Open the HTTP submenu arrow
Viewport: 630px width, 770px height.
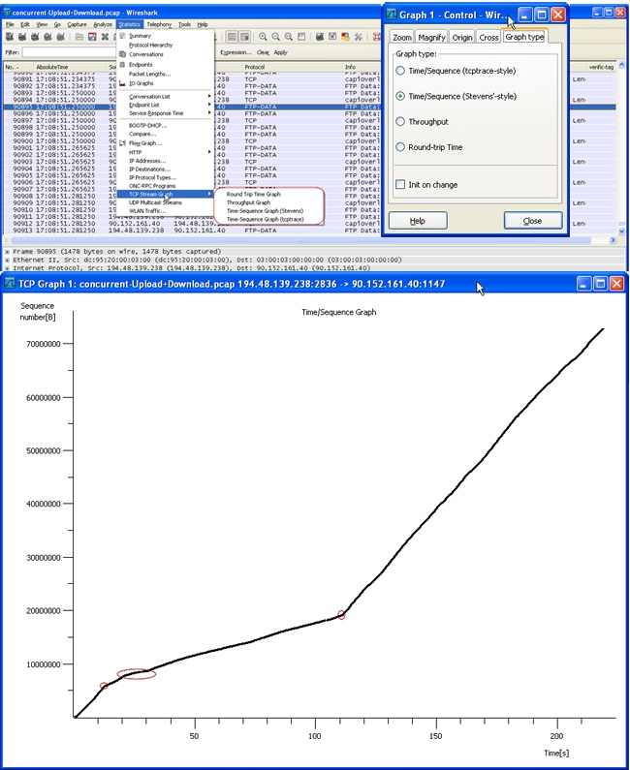209,152
